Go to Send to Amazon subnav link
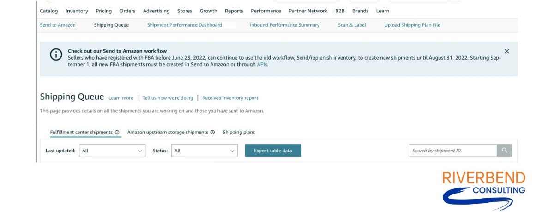This screenshot has height=212, width=554. coord(58,25)
